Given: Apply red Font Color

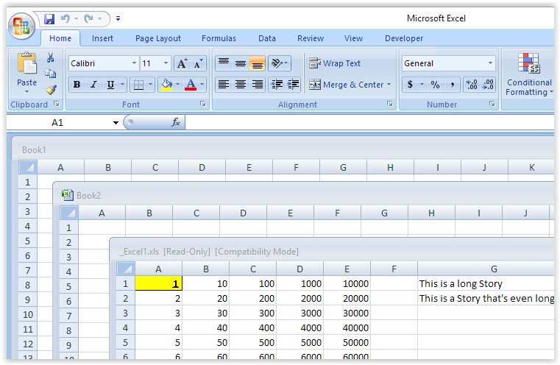Looking at the screenshot, I should click(191, 85).
